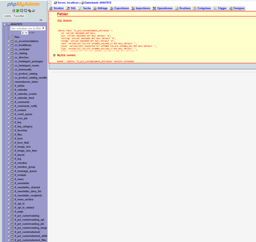The image size is (256, 242).
Task: Open the Operationen tab
Action: (163, 8)
